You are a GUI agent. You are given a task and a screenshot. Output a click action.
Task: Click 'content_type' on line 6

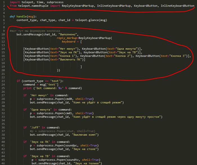26,20
